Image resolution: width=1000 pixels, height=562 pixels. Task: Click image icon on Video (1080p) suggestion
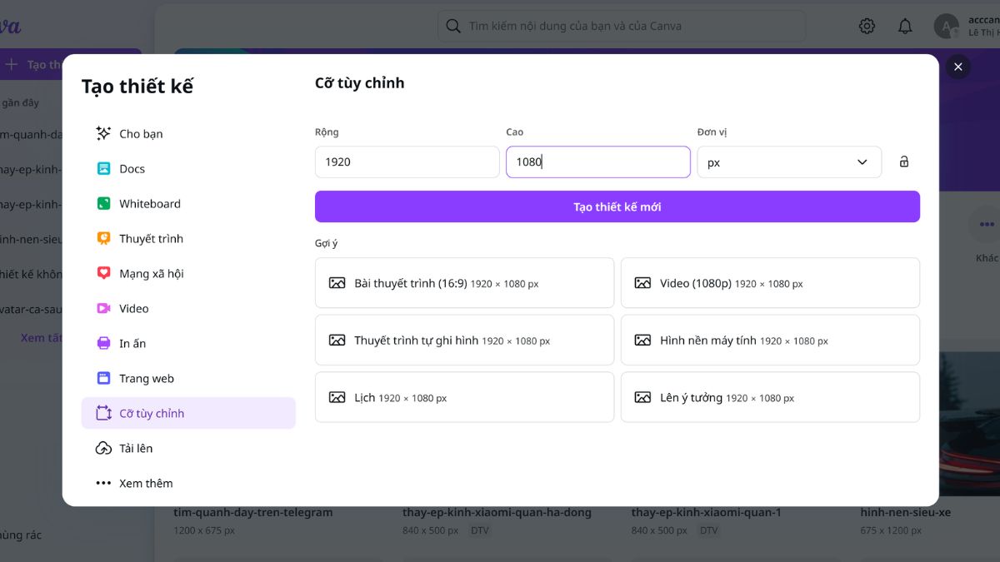[642, 283]
